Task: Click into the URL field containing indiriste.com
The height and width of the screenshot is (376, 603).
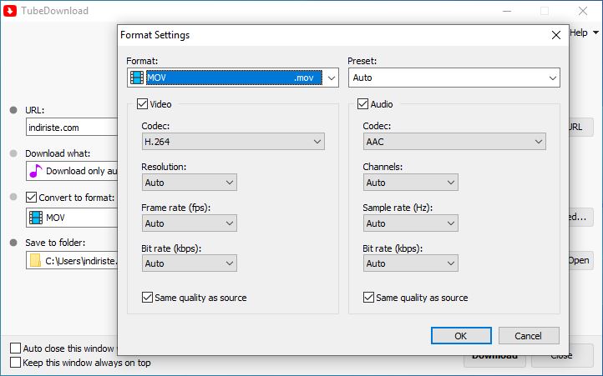Action: (72, 128)
